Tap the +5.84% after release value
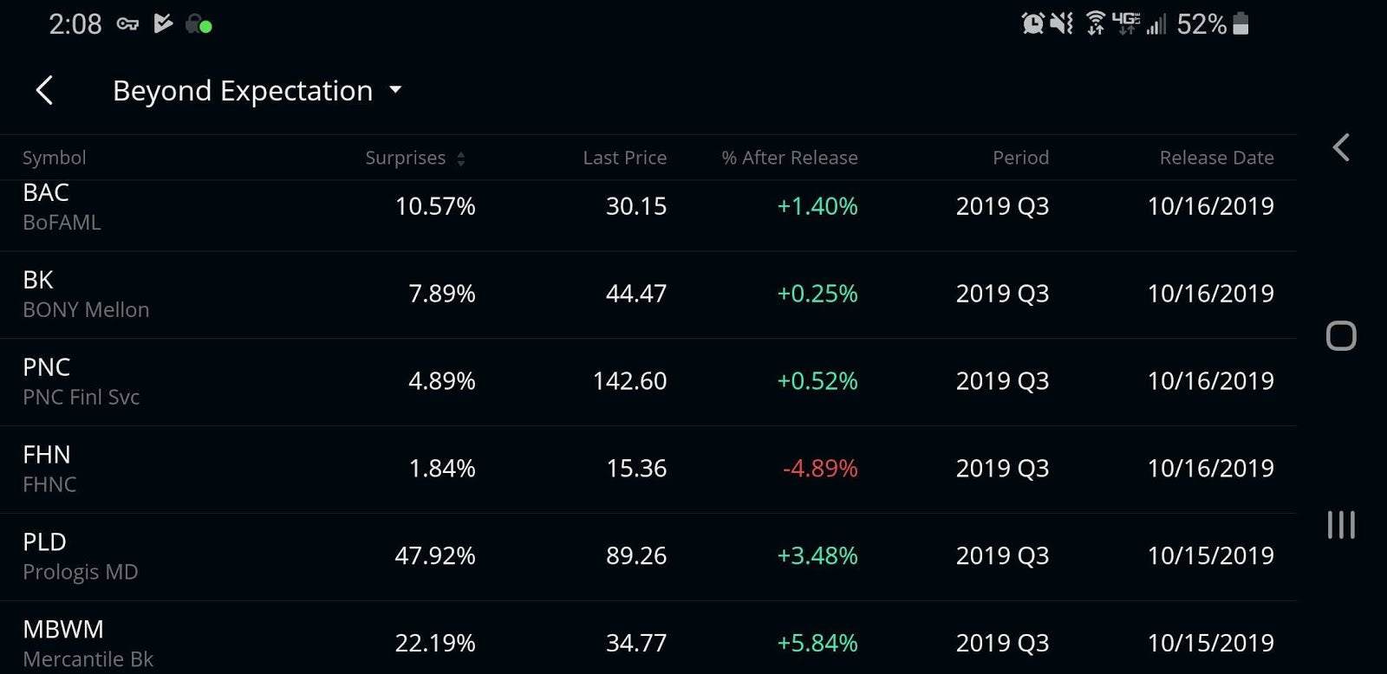The image size is (1387, 674). [817, 644]
